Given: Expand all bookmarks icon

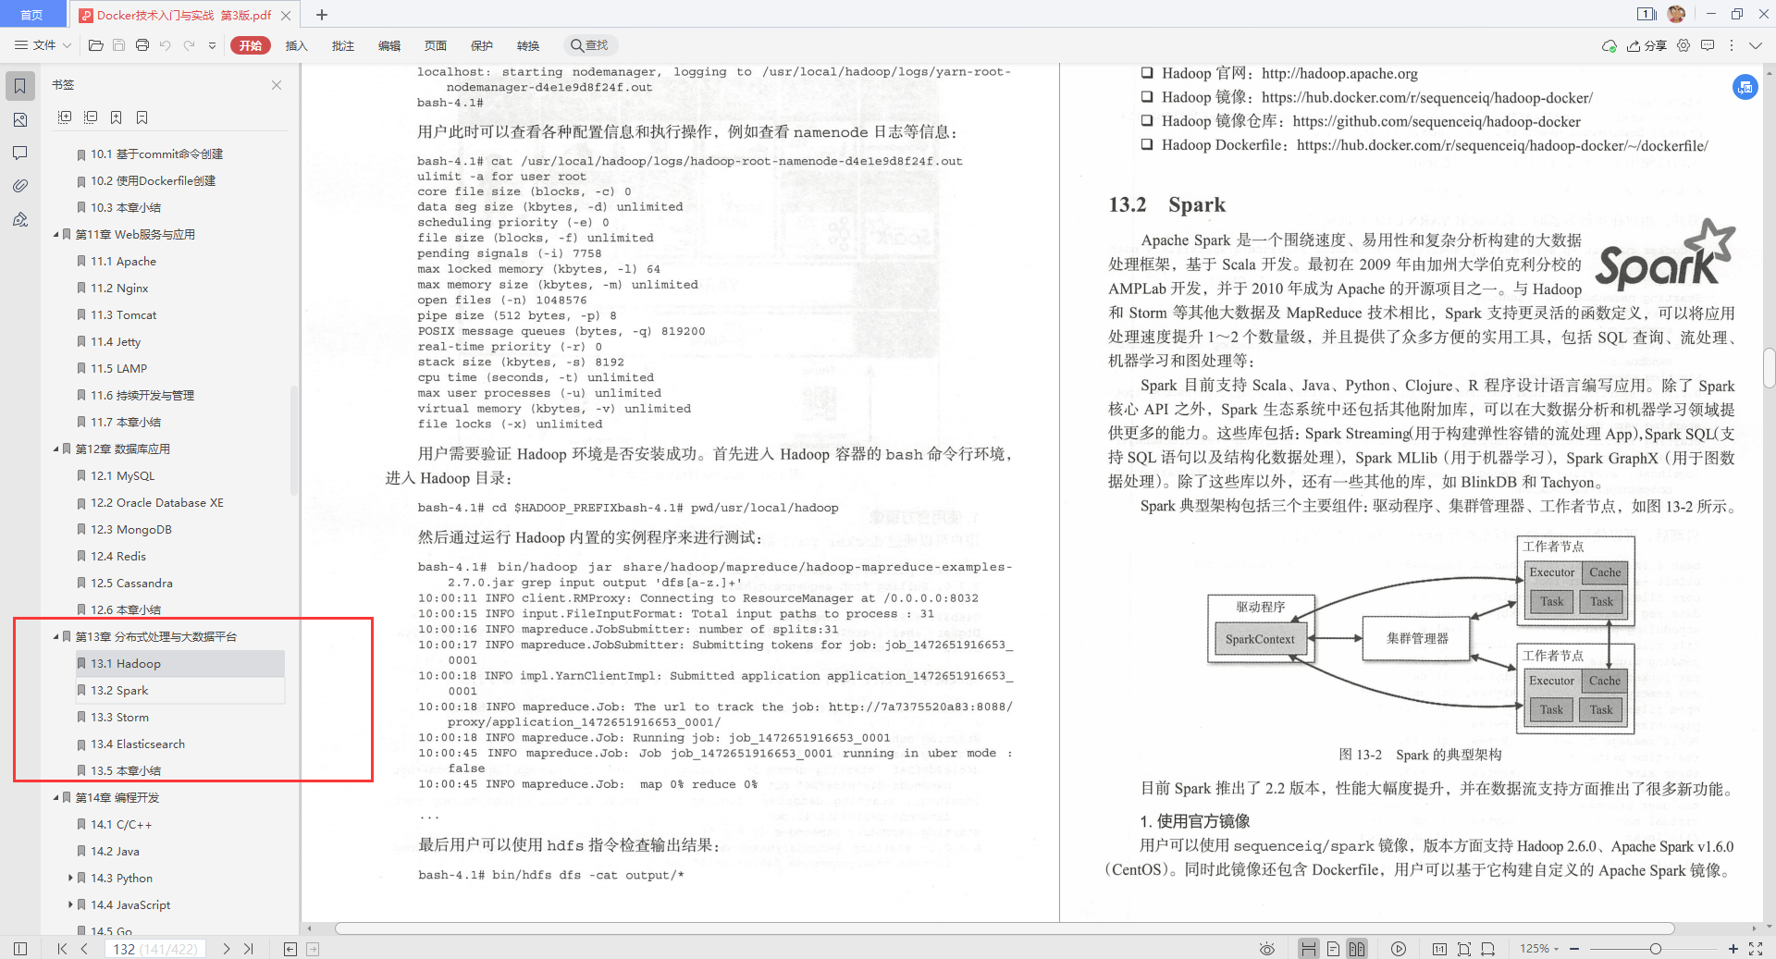Looking at the screenshot, I should (x=65, y=117).
